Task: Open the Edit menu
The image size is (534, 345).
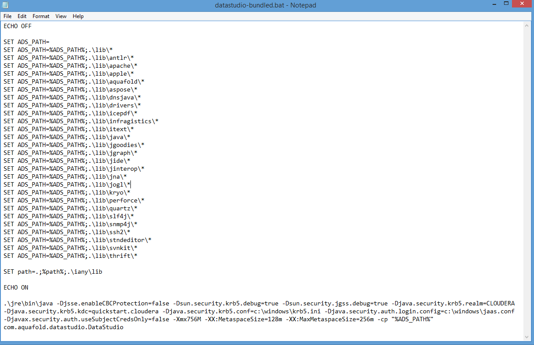Action: (x=22, y=16)
